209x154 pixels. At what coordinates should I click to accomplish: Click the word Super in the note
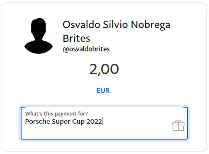61,122
